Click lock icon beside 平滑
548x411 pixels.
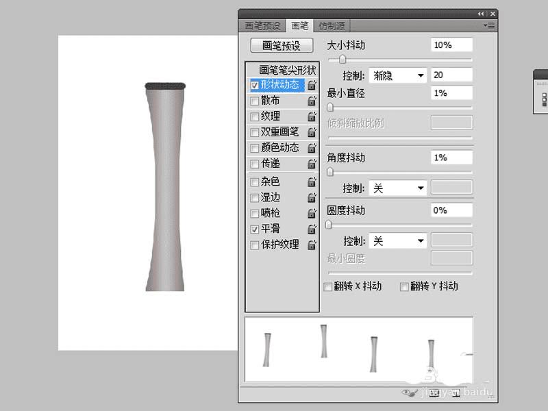coord(312,229)
